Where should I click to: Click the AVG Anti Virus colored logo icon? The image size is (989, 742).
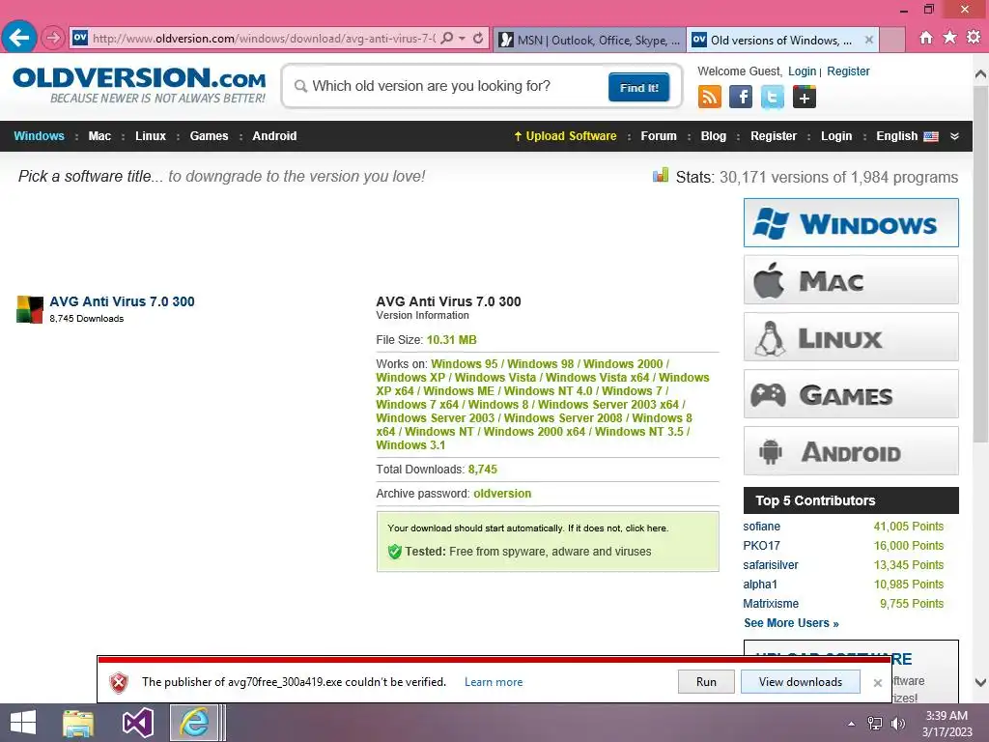pyautogui.click(x=30, y=309)
